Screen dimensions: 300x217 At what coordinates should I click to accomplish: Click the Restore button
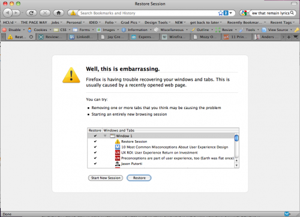click(139, 178)
